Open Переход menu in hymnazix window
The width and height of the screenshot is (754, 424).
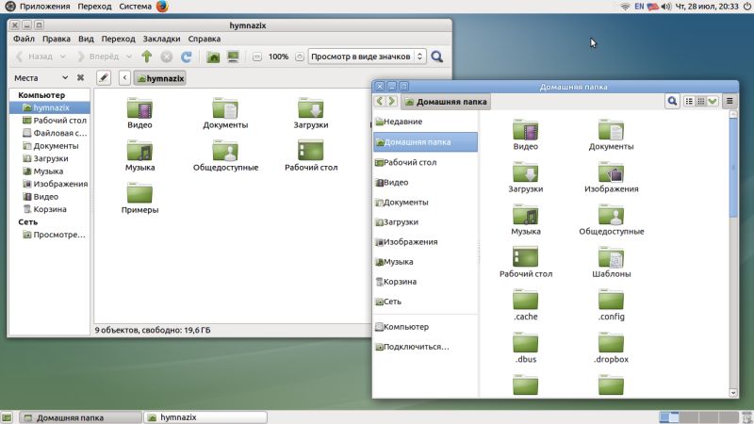pyautogui.click(x=119, y=39)
